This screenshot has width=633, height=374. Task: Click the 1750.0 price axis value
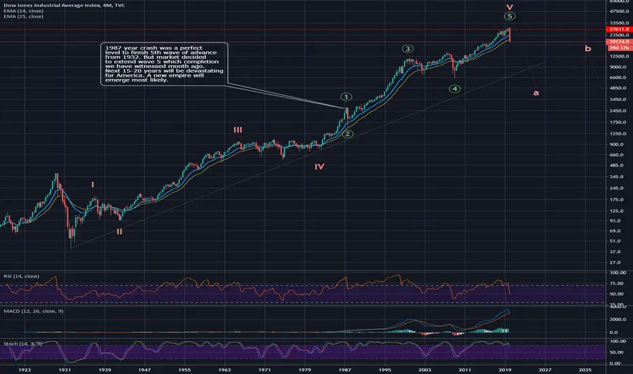pos(619,122)
